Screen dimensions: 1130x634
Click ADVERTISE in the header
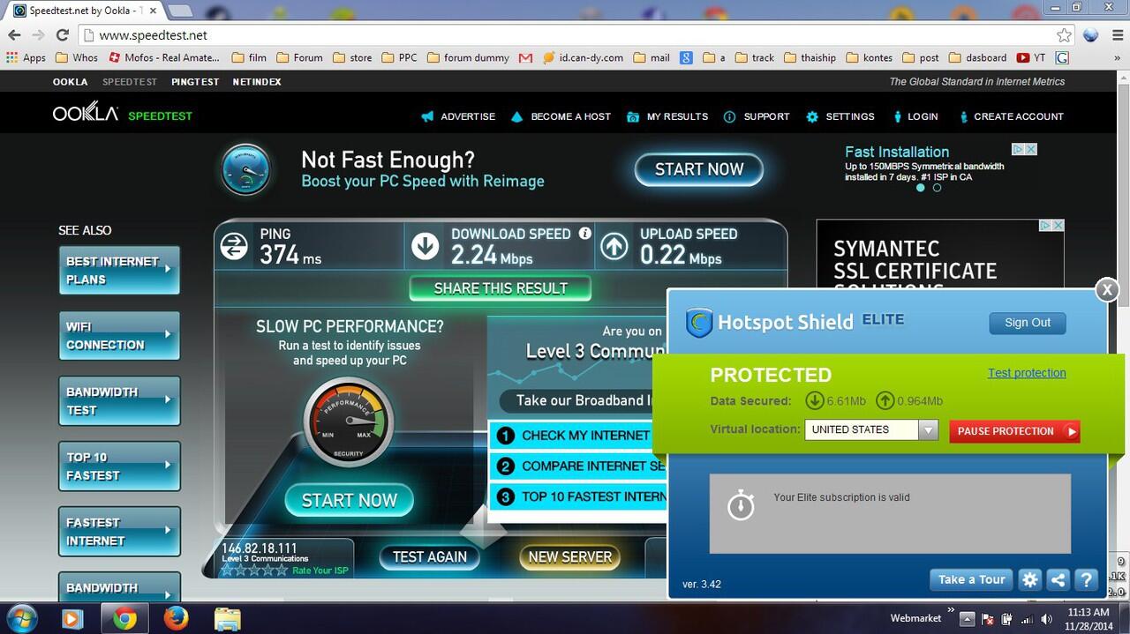458,116
